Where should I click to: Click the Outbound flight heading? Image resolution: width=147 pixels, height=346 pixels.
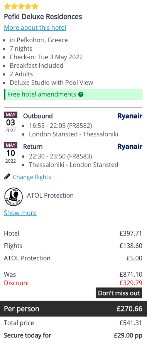point(38,116)
